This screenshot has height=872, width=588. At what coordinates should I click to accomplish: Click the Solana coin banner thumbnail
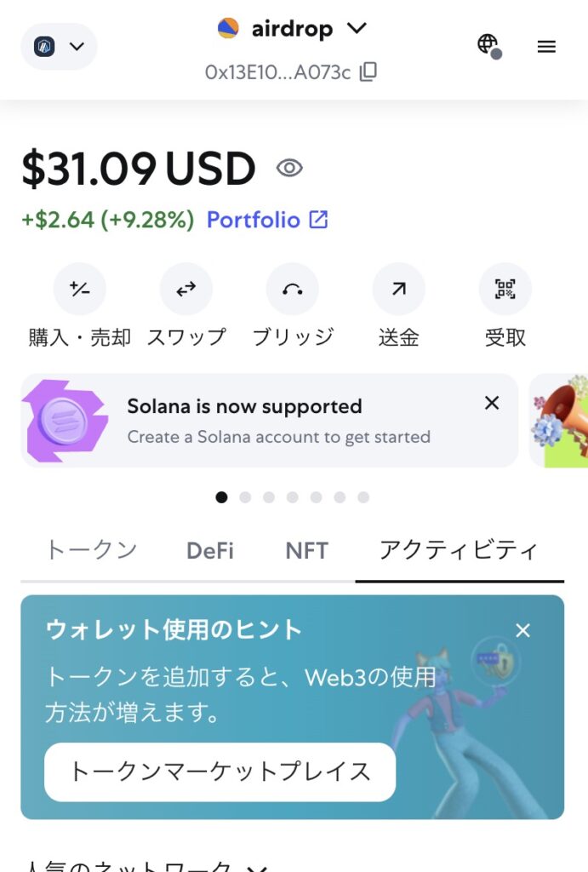[66, 421]
